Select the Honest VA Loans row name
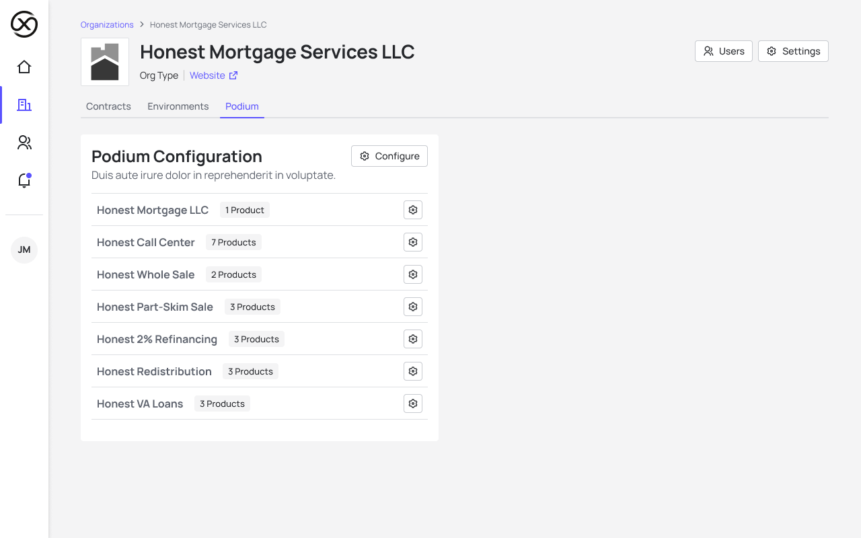This screenshot has height=538, width=861. tap(140, 403)
